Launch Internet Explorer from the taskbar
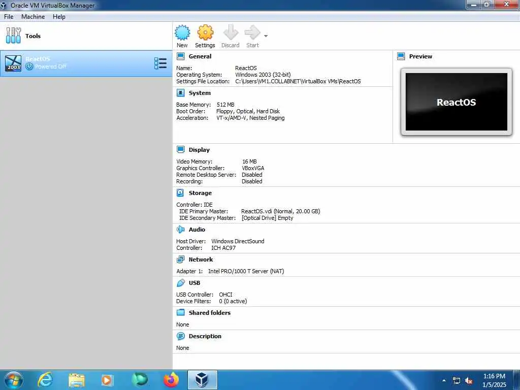 pyautogui.click(x=45, y=380)
